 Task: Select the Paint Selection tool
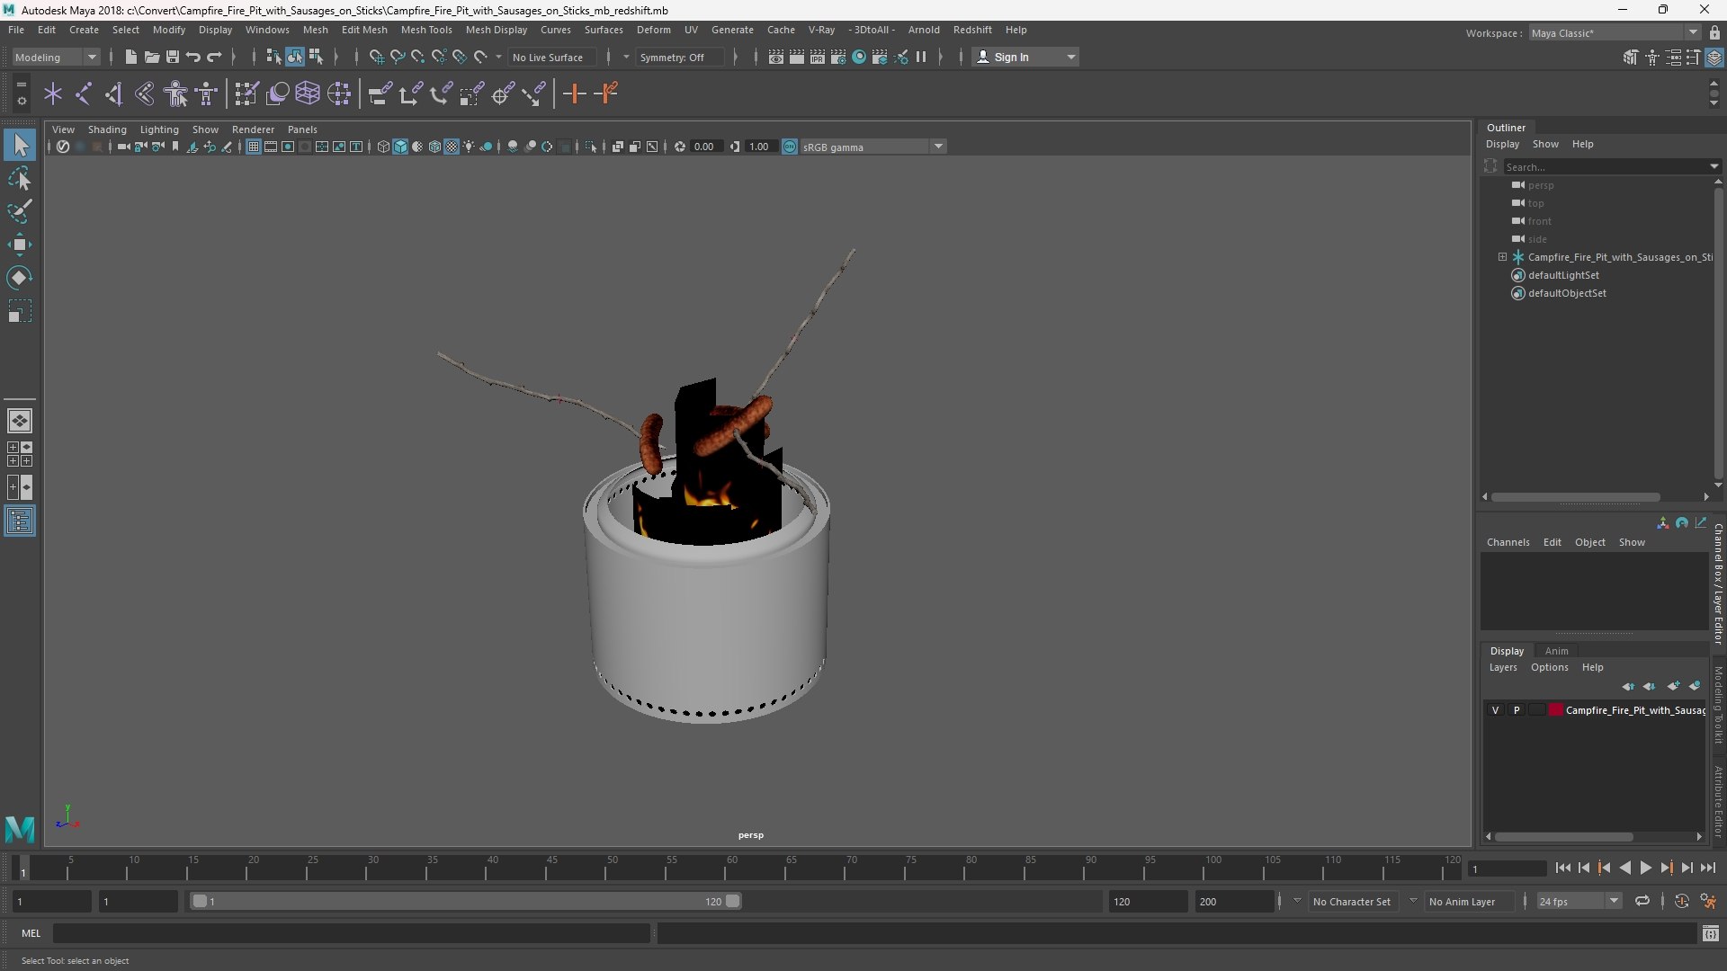click(20, 211)
